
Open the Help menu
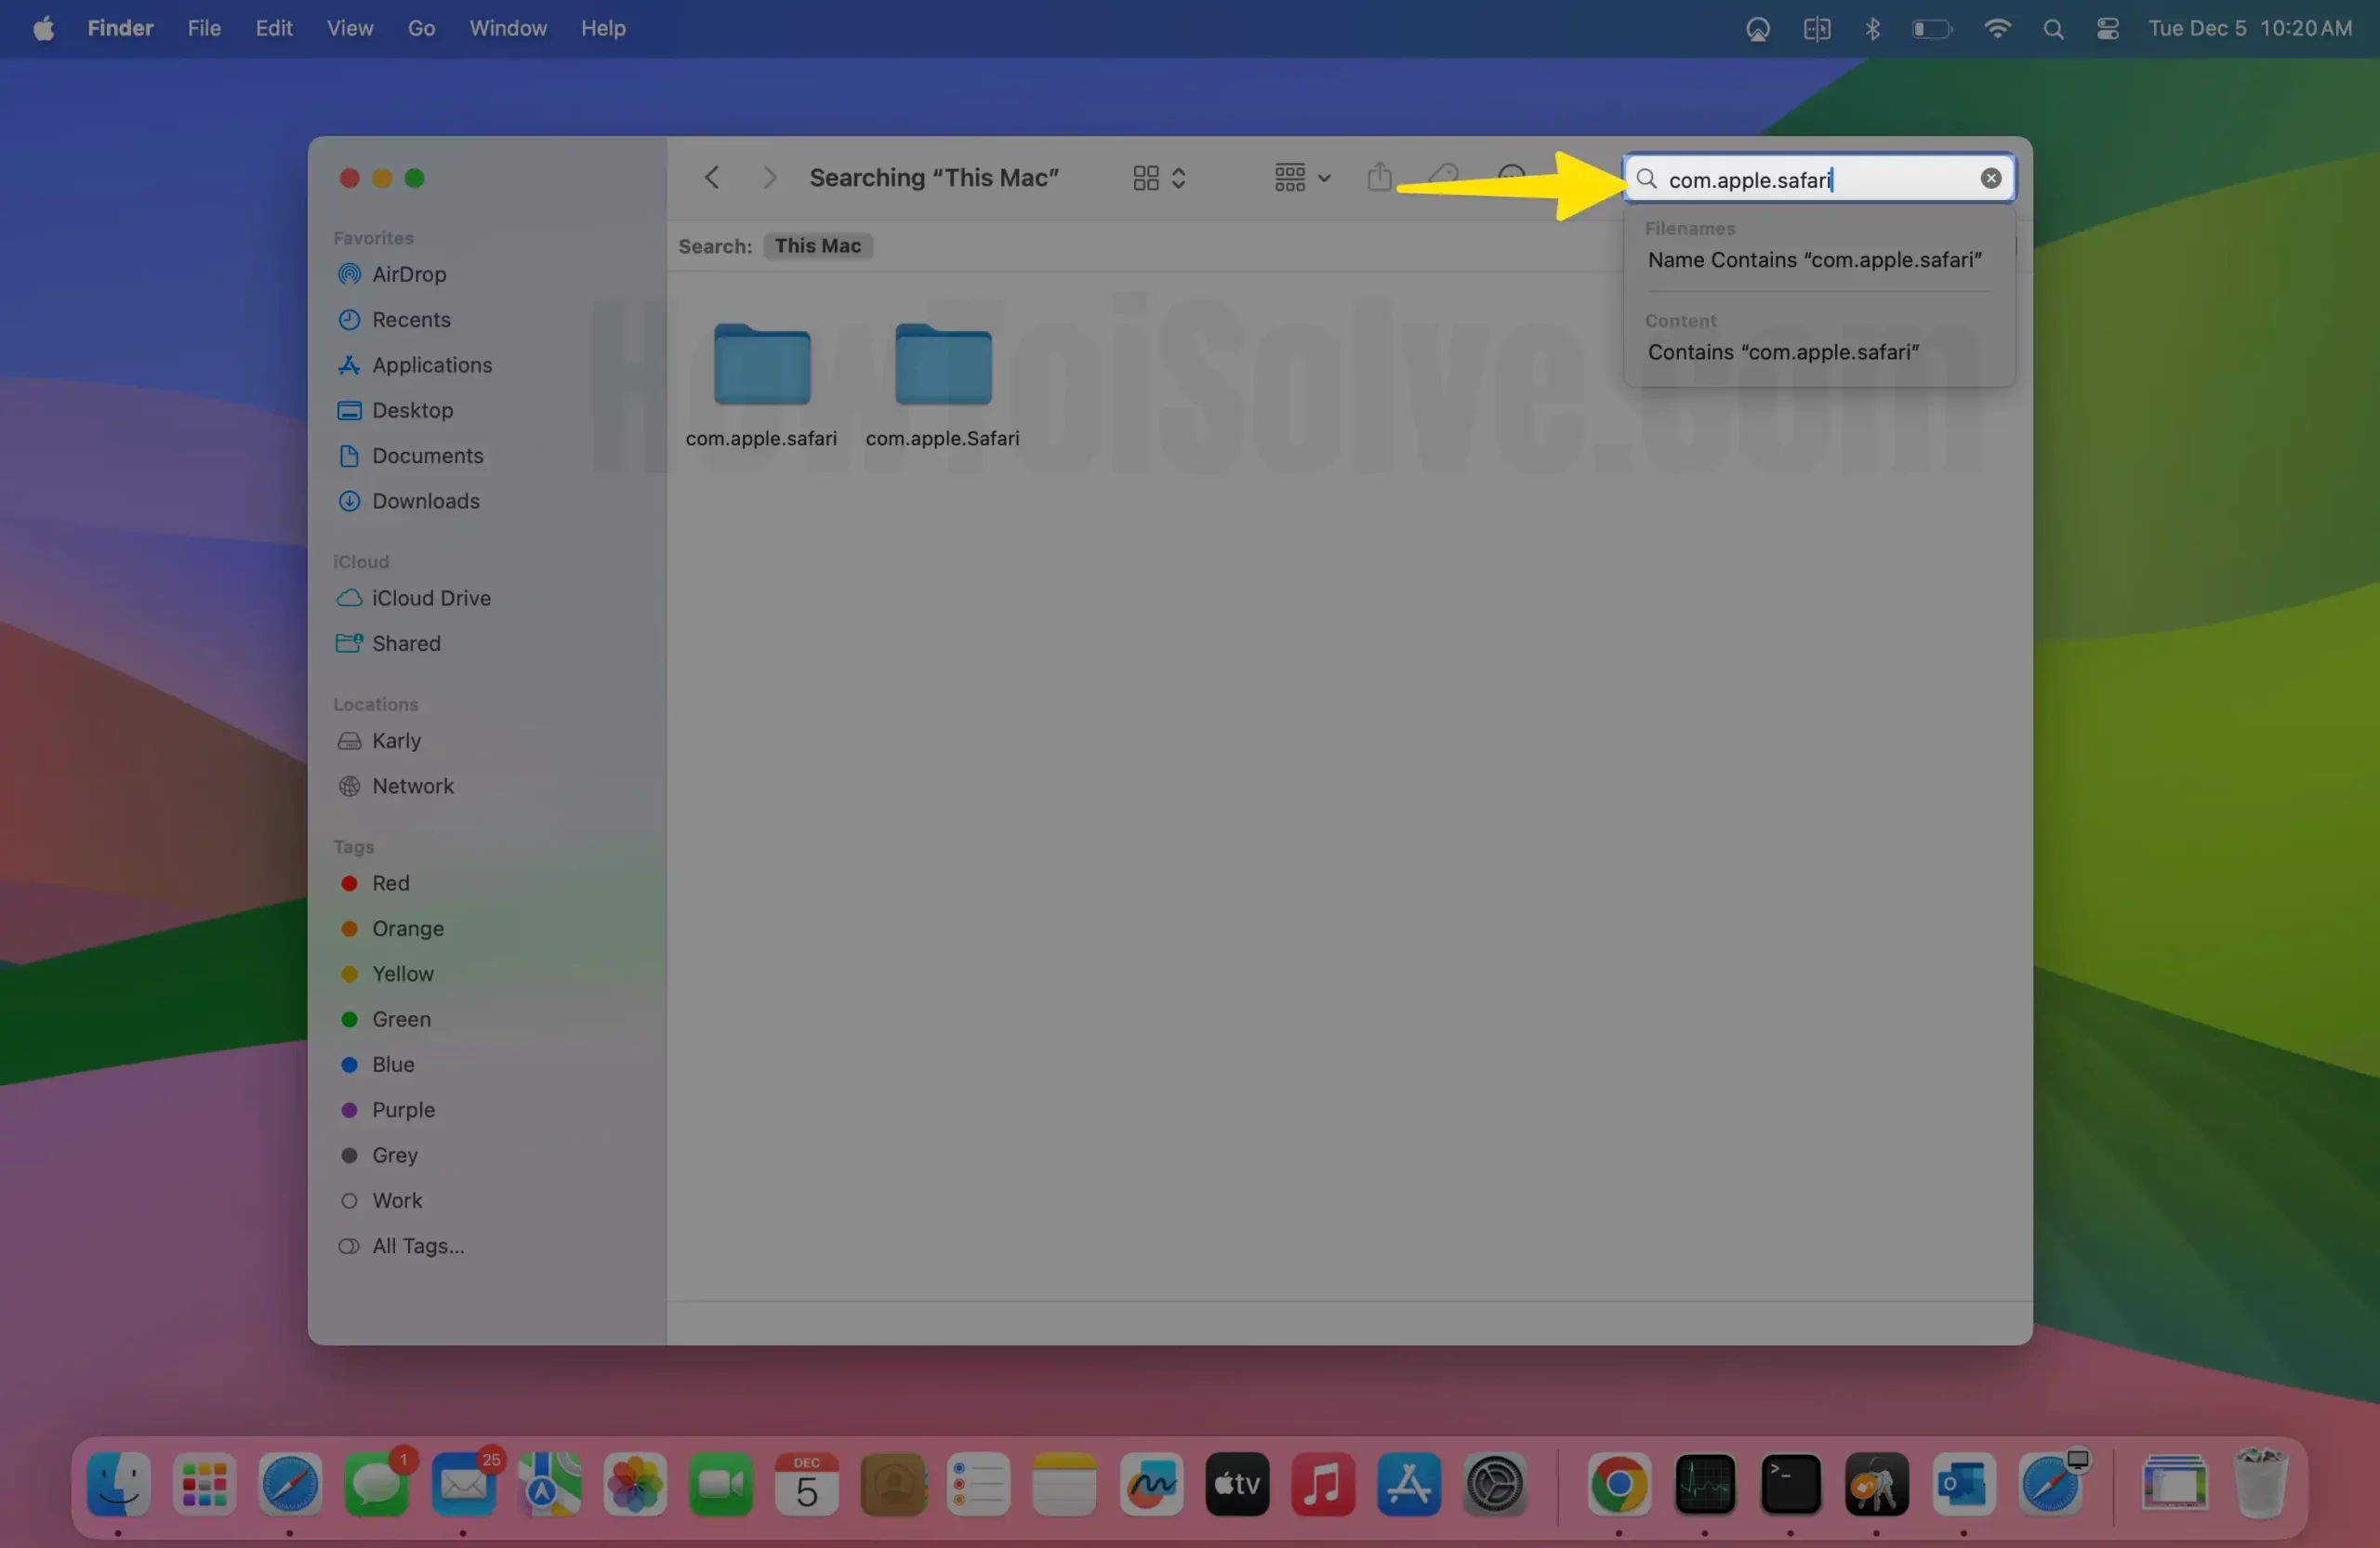pyautogui.click(x=603, y=28)
